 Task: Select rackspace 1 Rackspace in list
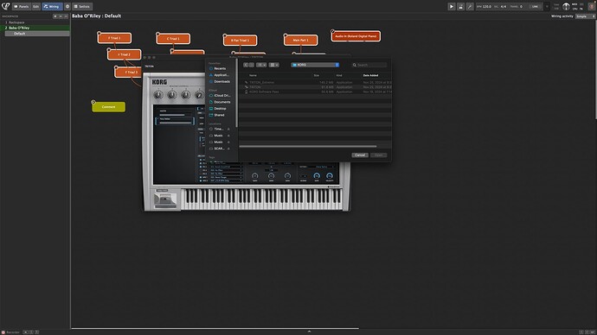pos(35,22)
